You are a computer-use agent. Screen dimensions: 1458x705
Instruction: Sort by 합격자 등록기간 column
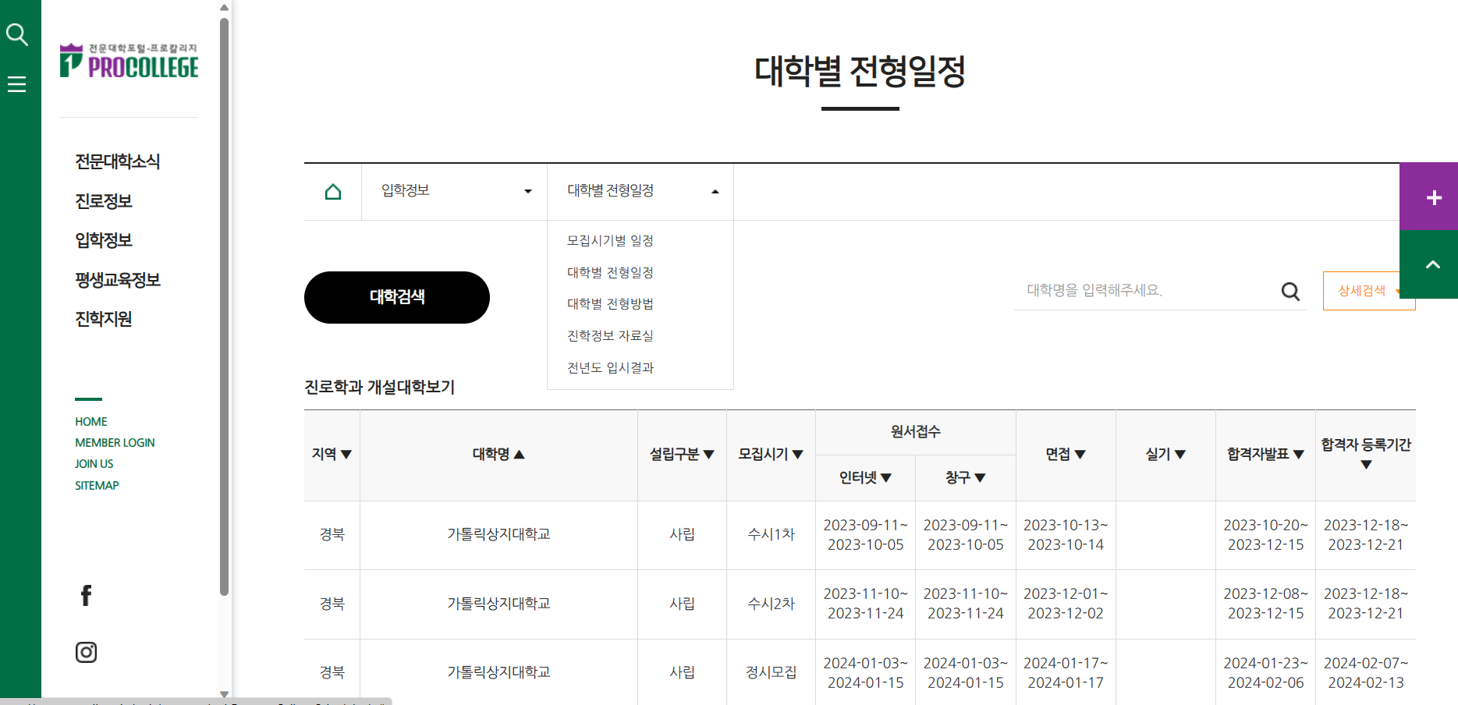point(1366,454)
